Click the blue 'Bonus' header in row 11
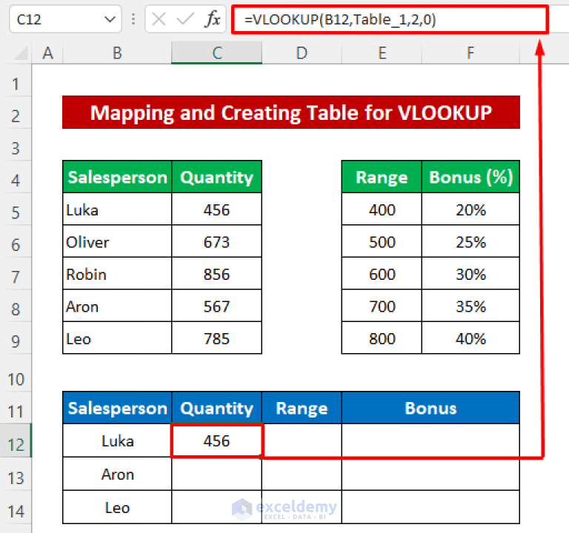 430,408
